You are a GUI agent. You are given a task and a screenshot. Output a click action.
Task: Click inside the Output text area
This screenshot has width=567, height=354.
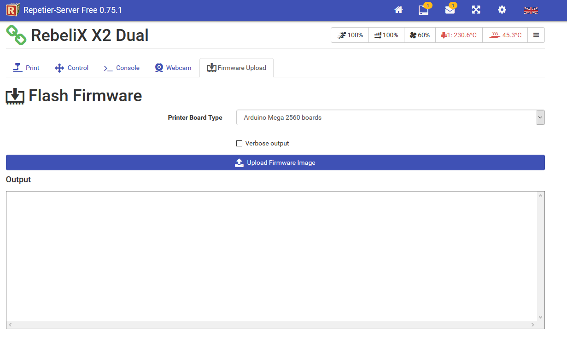pos(272,256)
